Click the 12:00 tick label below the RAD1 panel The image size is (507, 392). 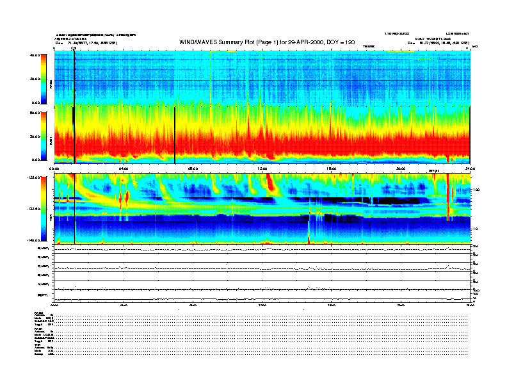coord(262,168)
